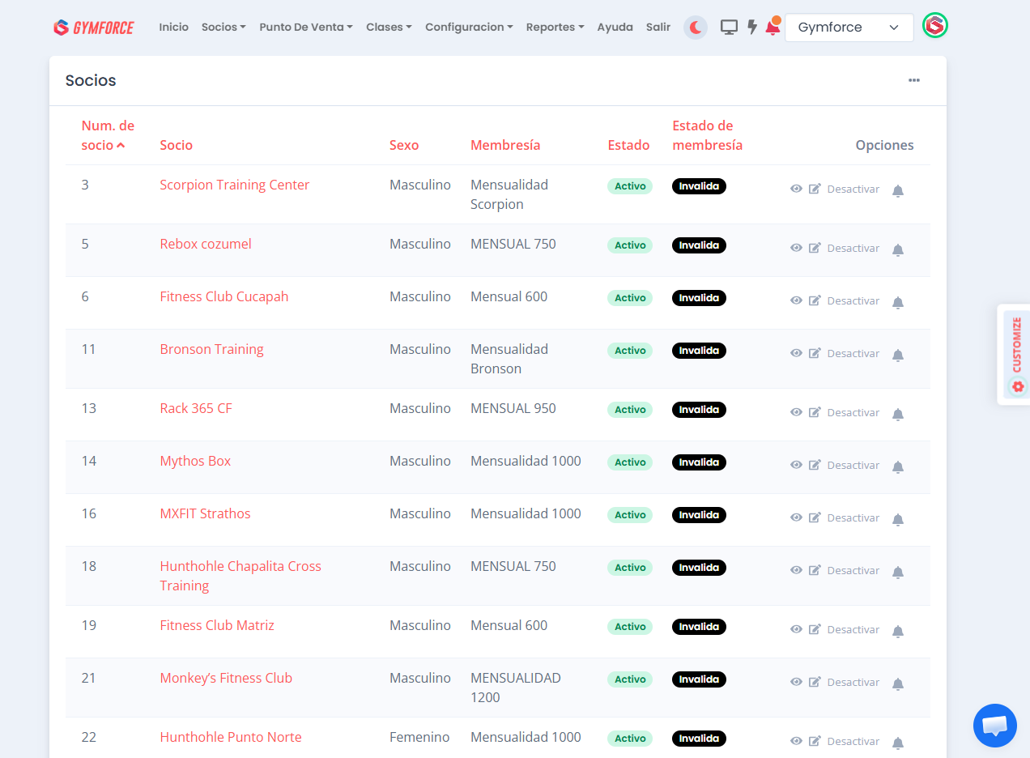Show Fitness Club Cucapah via eye icon
Image resolution: width=1030 pixels, height=758 pixels.
[x=796, y=300]
